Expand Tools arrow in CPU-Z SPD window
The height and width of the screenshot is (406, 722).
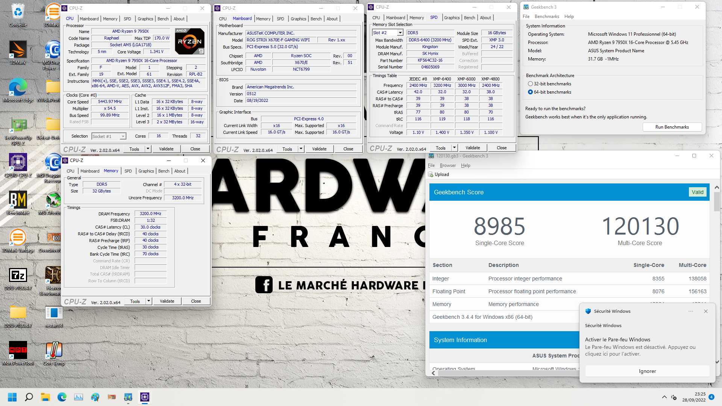tap(454, 148)
